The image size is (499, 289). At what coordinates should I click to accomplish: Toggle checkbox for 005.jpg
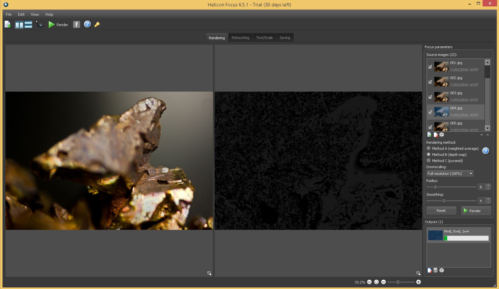[430, 127]
